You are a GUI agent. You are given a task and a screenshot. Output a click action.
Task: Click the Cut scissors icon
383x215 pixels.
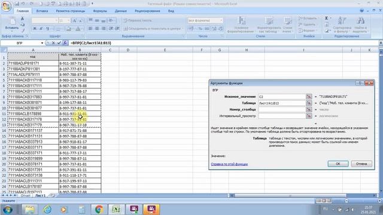(x=22, y=19)
